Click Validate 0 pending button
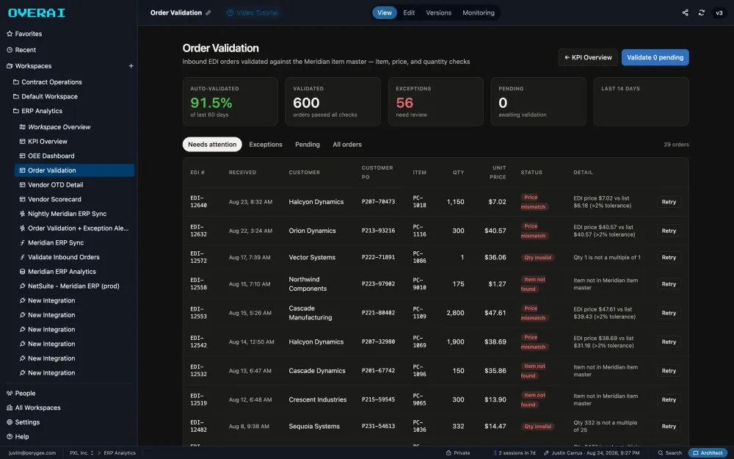734x459 pixels. coord(655,57)
